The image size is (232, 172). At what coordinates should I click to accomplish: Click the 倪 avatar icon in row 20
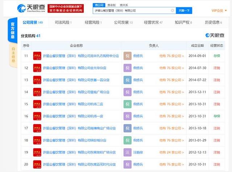[128, 164]
